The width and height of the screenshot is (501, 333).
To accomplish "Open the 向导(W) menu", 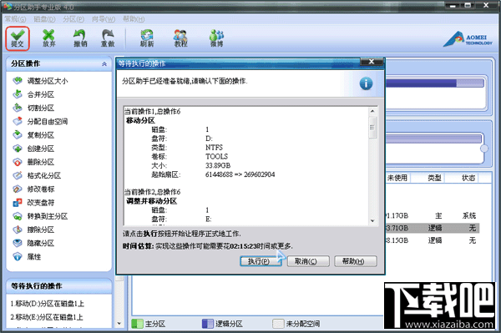I will pyautogui.click(x=104, y=19).
